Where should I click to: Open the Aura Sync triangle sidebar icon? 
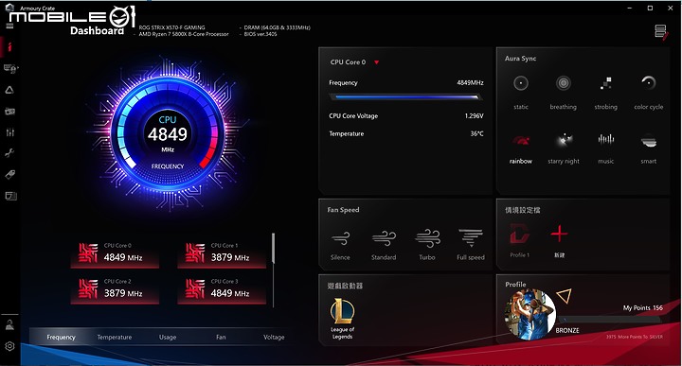click(9, 90)
